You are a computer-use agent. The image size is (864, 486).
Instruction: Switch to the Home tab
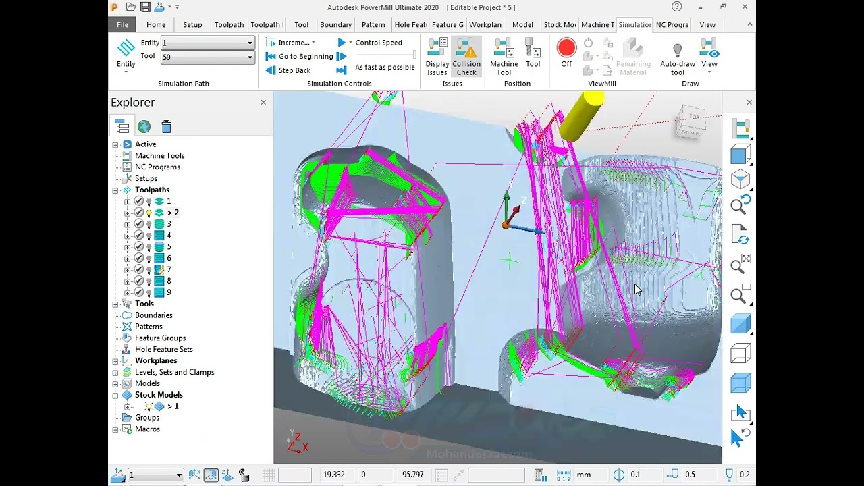[x=156, y=24]
